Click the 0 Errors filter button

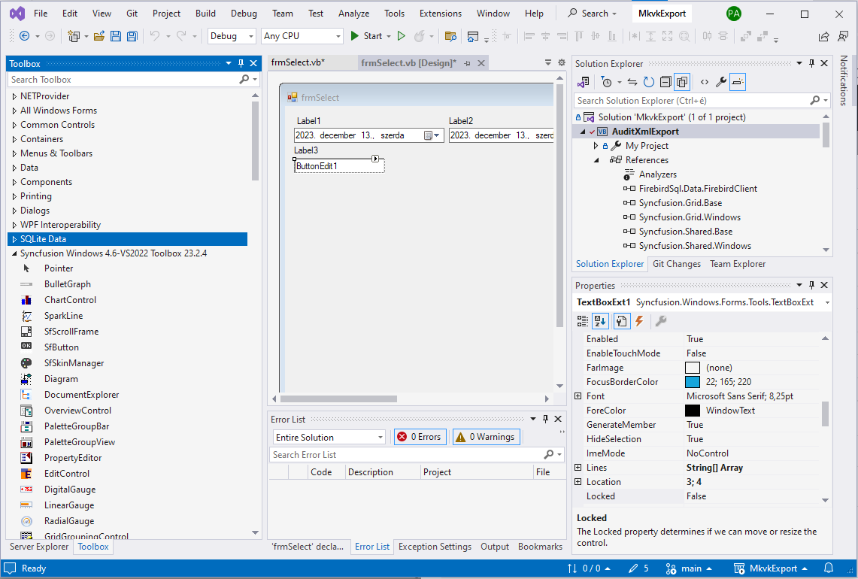[420, 437]
